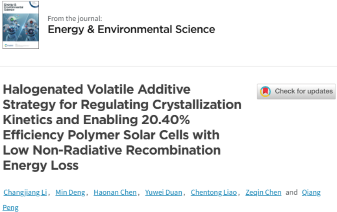Click the journal title text on the cover image
Screen dimensions: 337x212
click(x=13, y=7)
